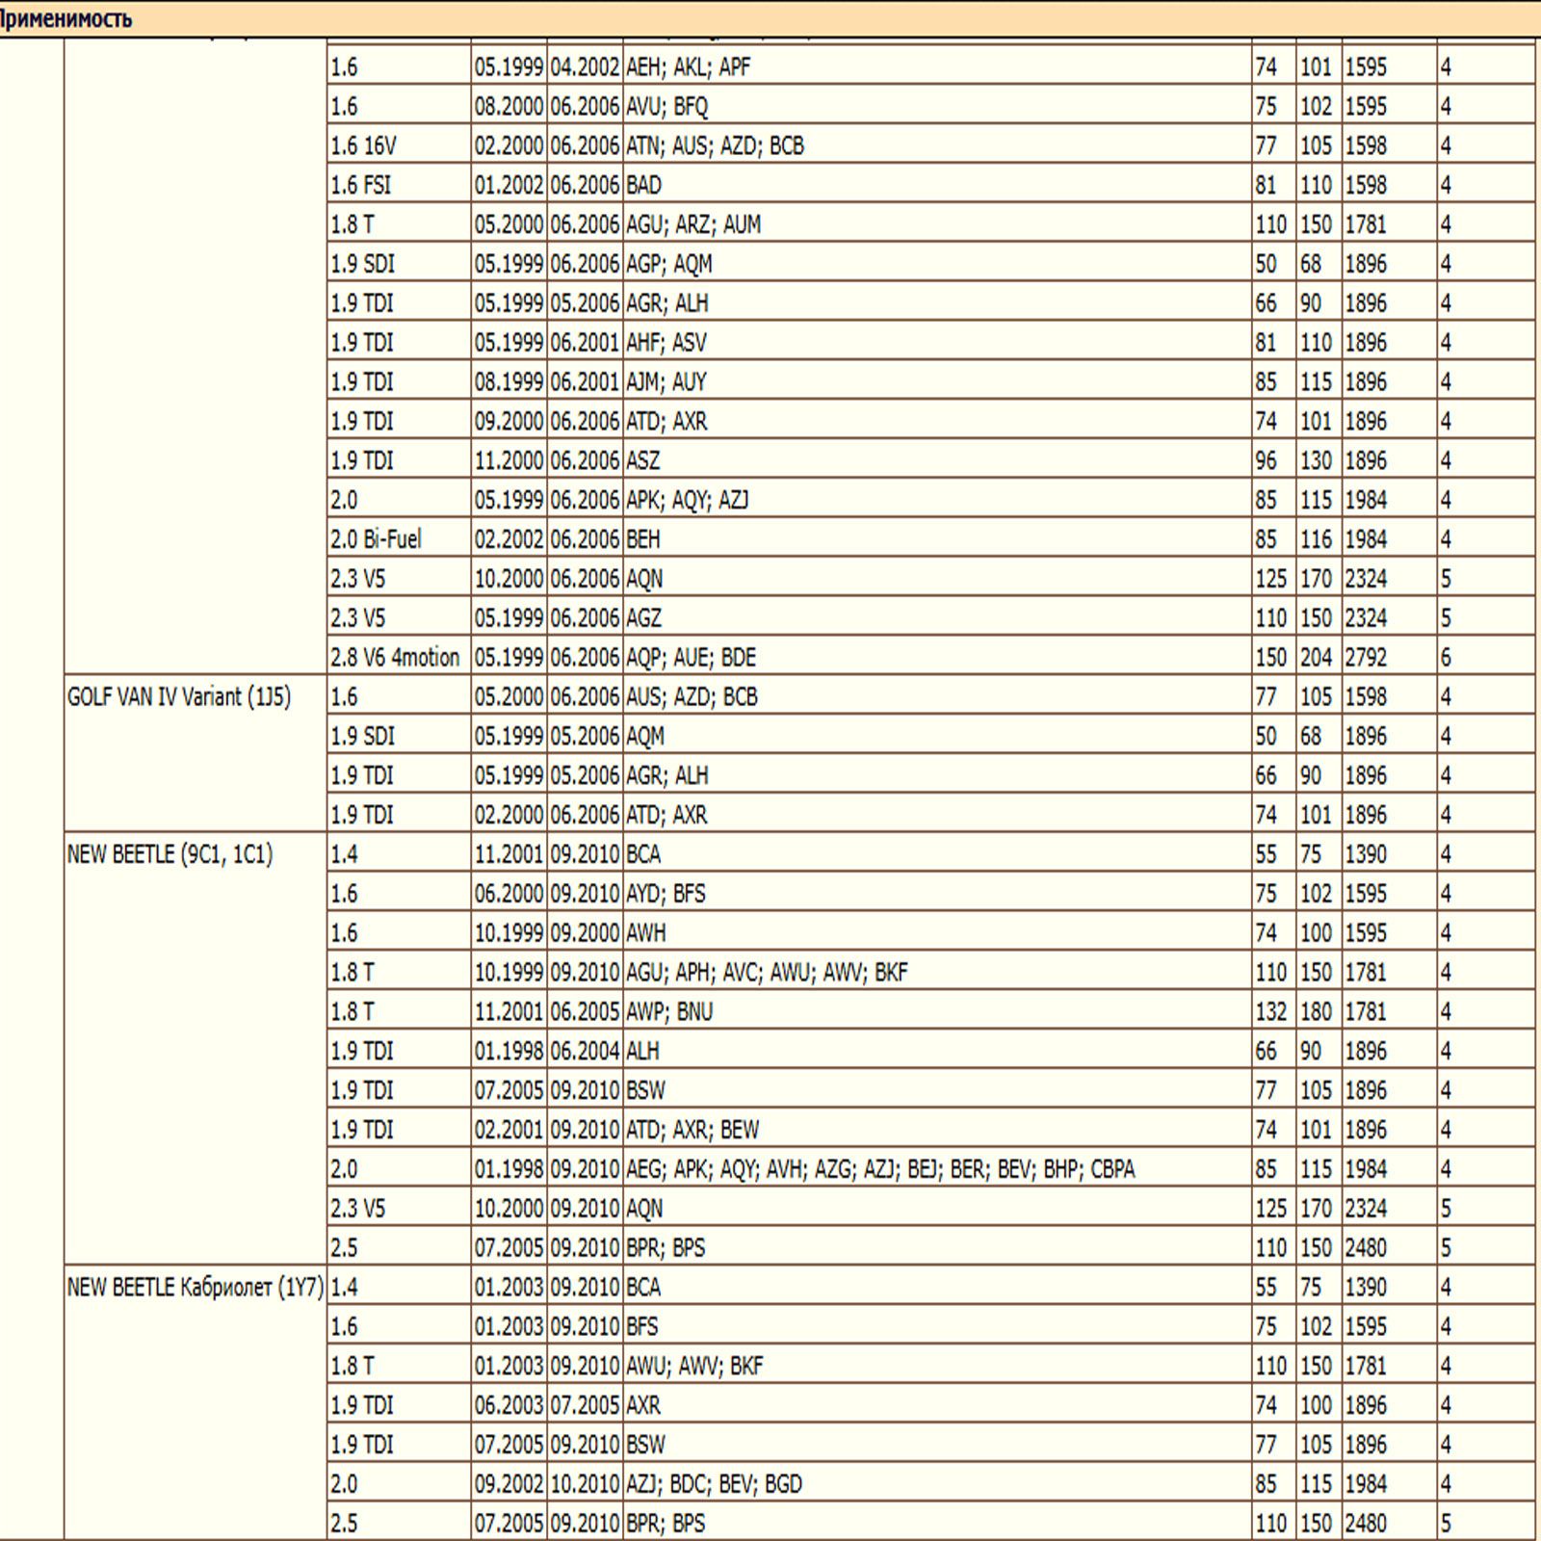Click engine codes AHF; ASV

tap(666, 343)
